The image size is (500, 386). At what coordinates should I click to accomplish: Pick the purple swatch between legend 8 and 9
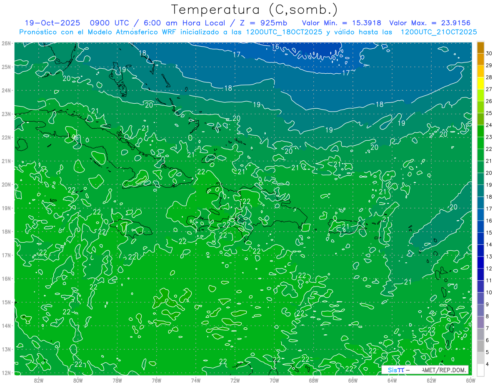(480, 311)
